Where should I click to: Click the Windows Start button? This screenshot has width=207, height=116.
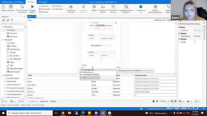coord(3,113)
